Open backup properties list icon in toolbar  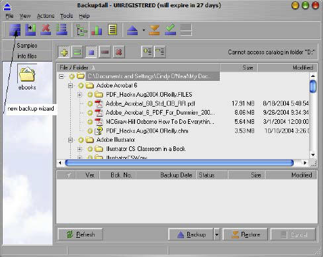62,30
